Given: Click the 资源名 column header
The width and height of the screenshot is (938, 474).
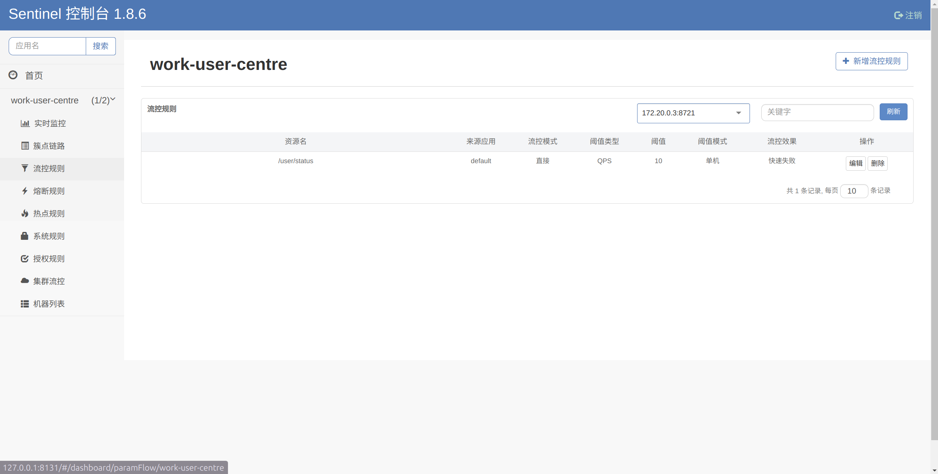Looking at the screenshot, I should tap(296, 141).
